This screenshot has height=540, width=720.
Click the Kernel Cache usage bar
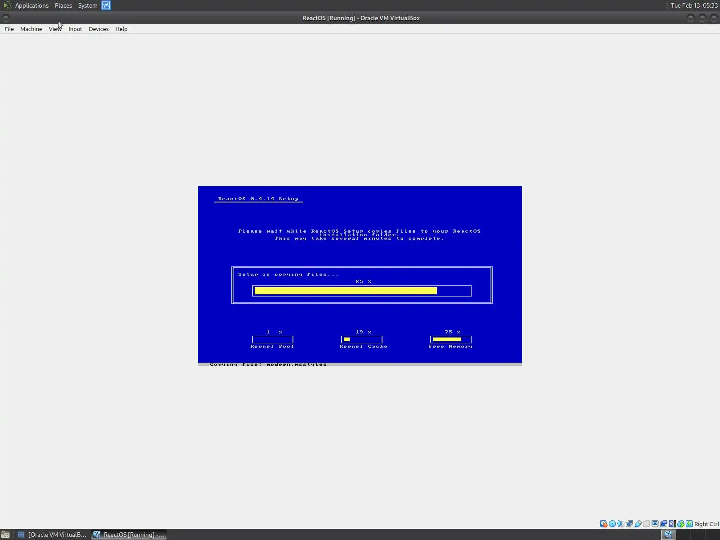point(362,339)
